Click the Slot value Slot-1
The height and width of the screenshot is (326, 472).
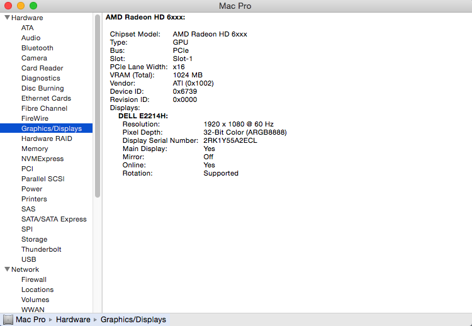pyautogui.click(x=183, y=59)
